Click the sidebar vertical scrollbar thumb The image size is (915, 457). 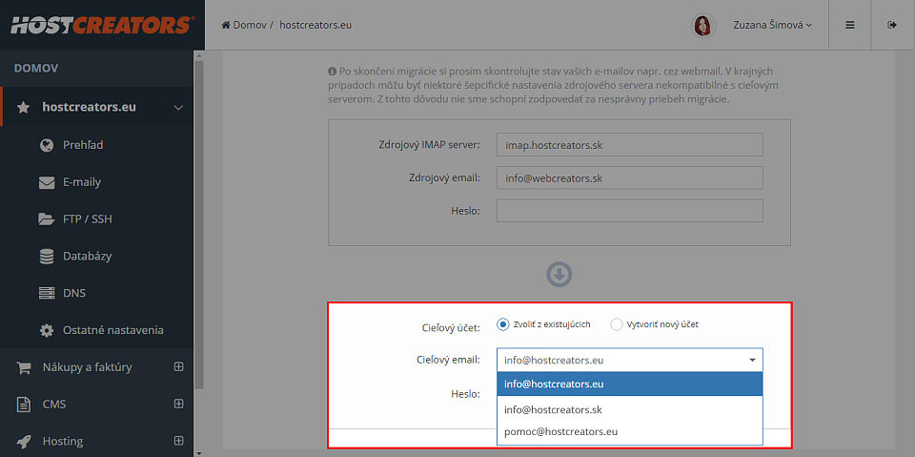198,225
